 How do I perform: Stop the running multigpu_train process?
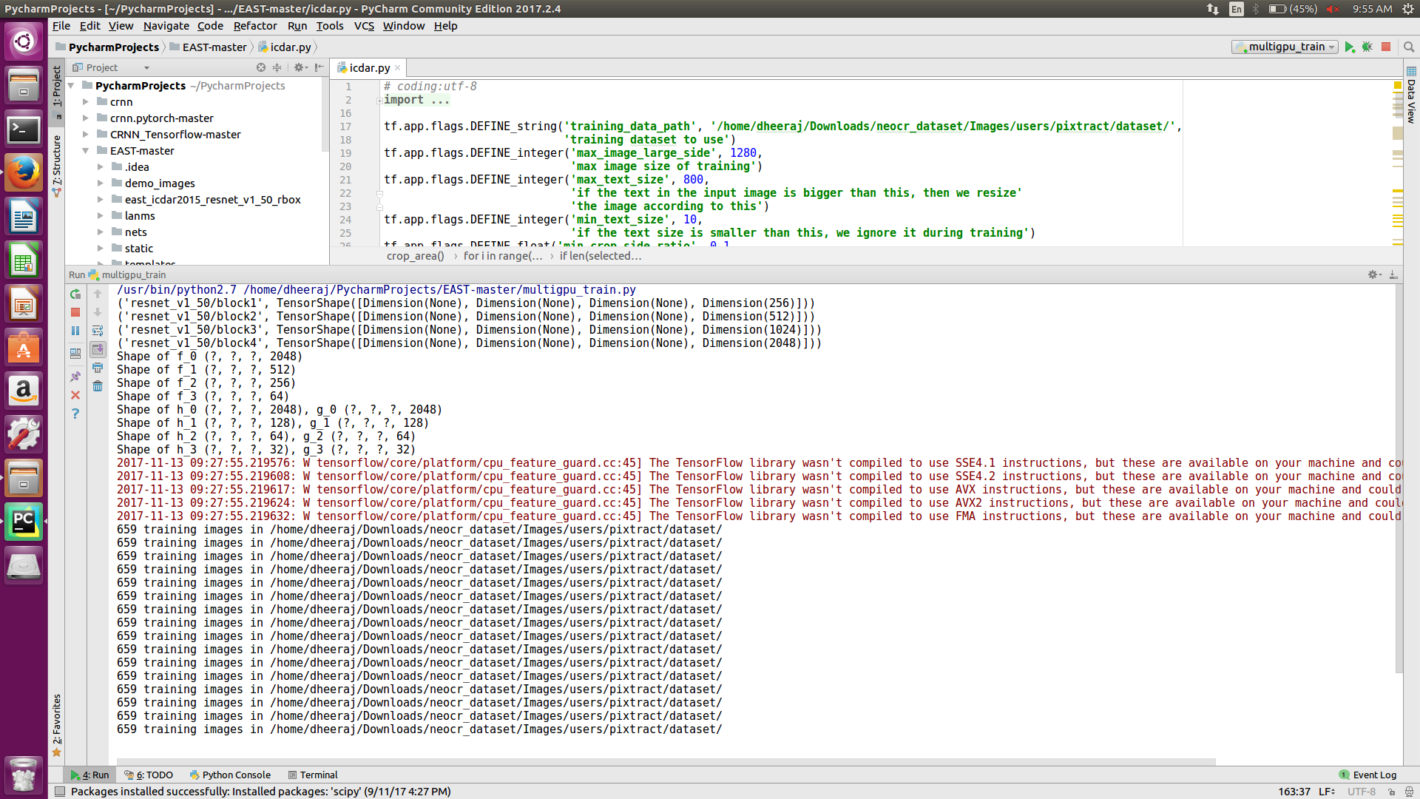(75, 312)
